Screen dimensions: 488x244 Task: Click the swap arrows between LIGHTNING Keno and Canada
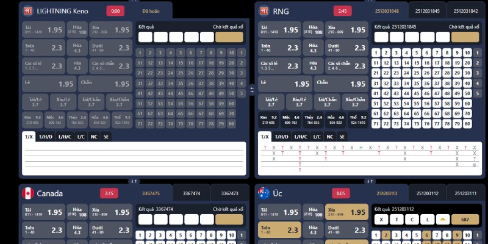click(134, 181)
